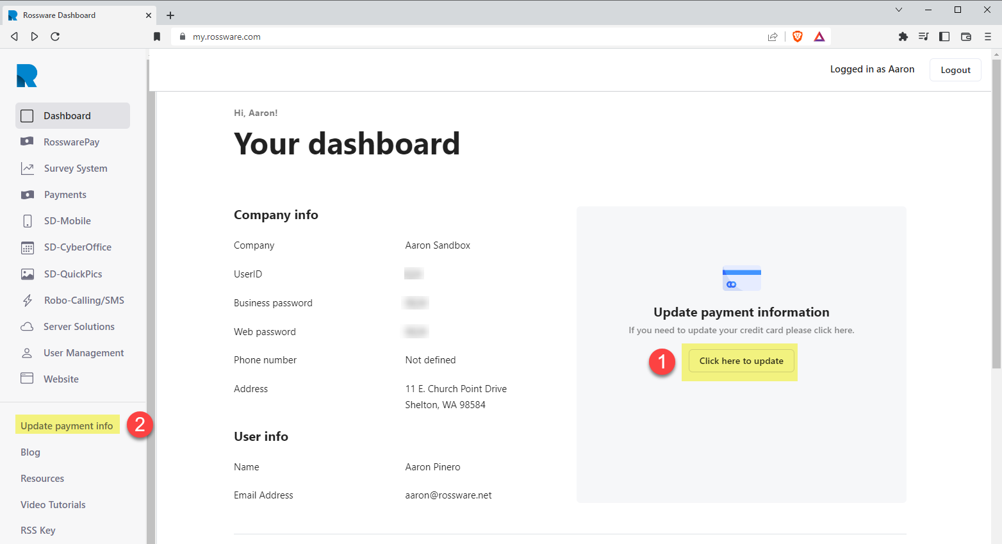Screen dimensions: 1002x544
Task: Click the RosswarePay sidebar icon
Action: 27,142
